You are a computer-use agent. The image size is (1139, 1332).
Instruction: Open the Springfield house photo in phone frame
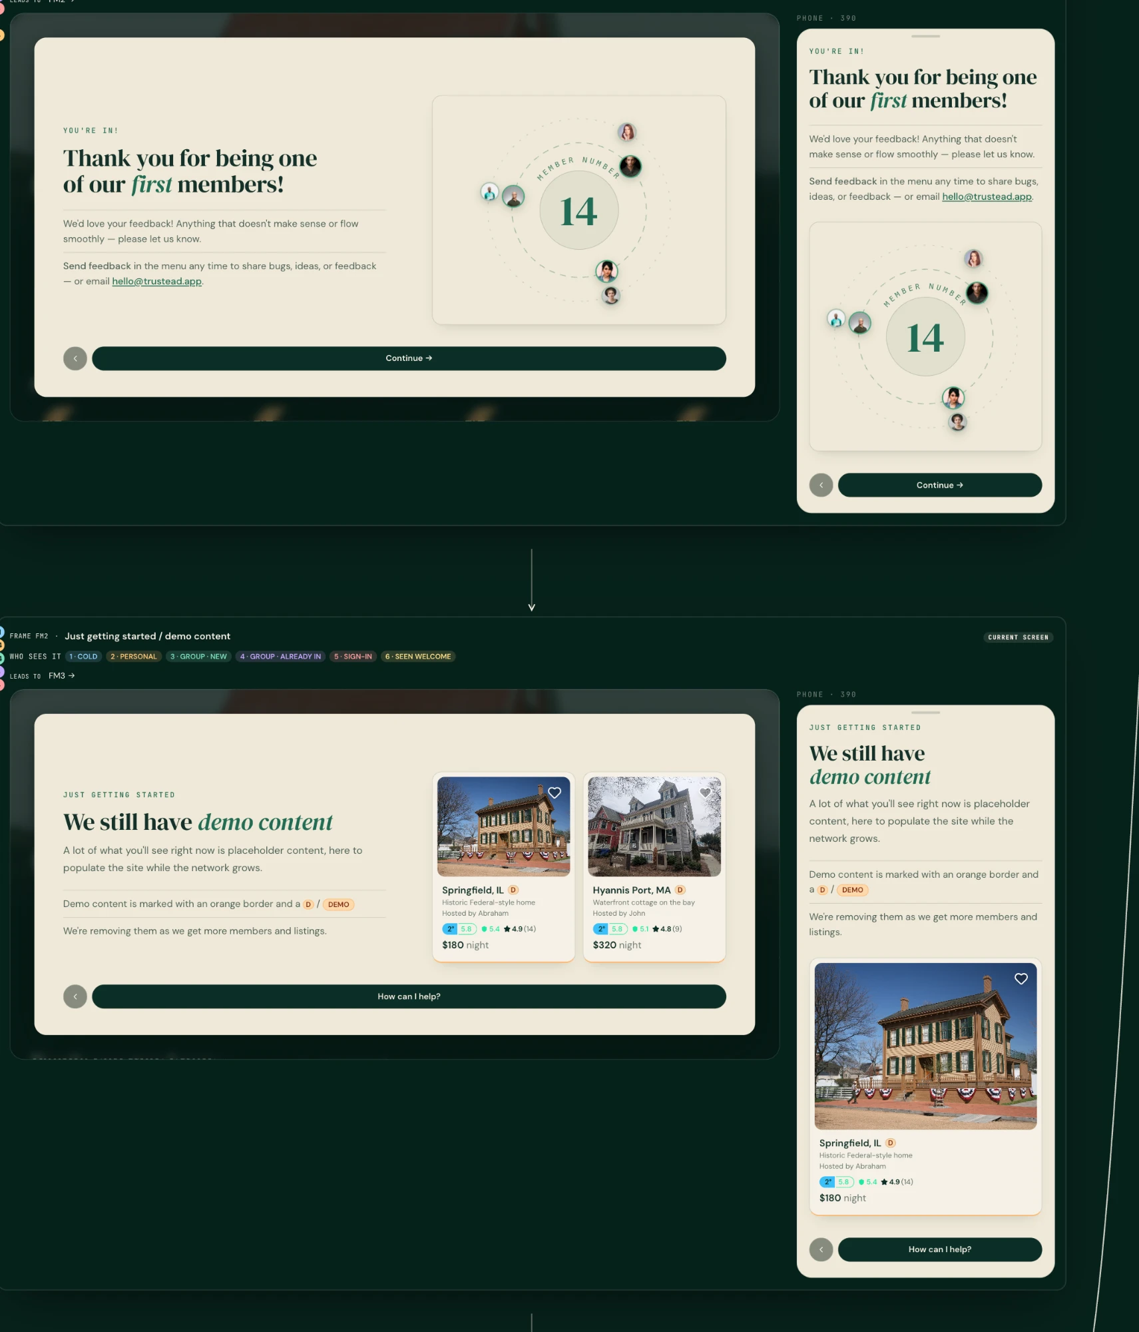925,1046
